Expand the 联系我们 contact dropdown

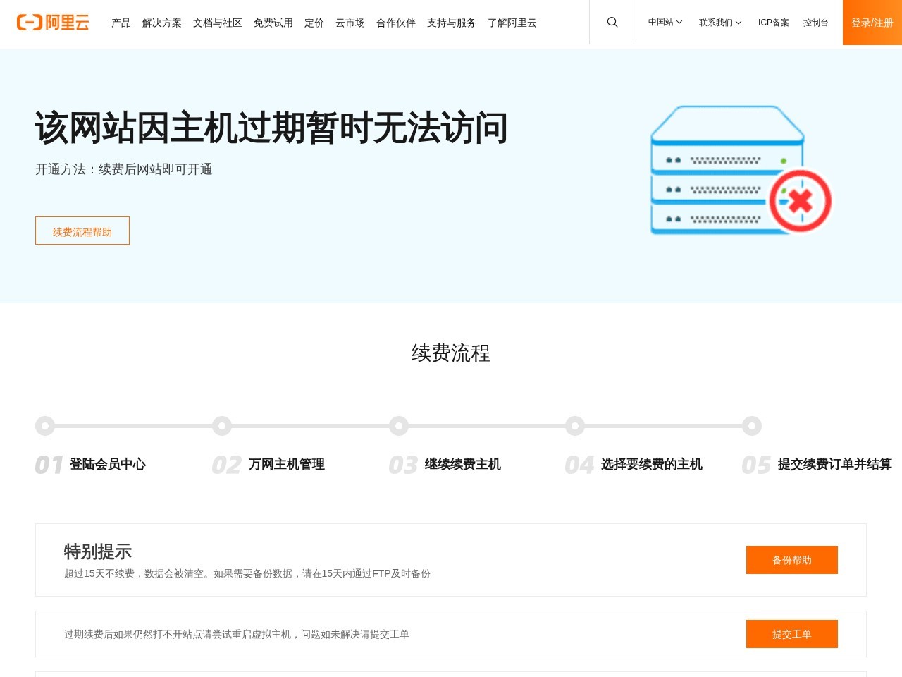tap(719, 22)
